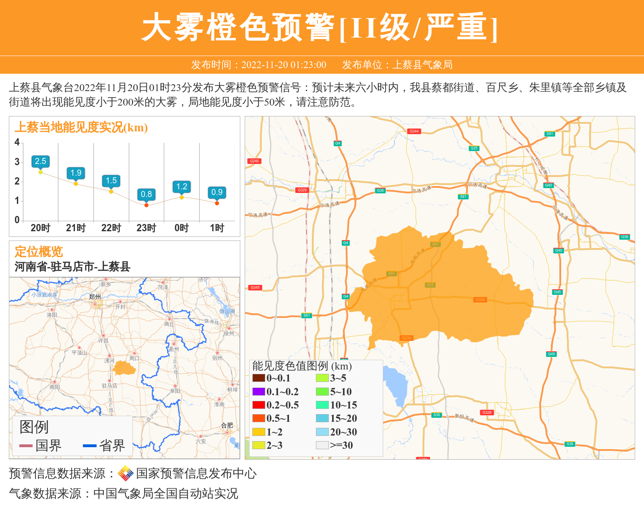This screenshot has width=644, height=506.
Task: Click the G240 red highway marker
Action: [254, 161]
